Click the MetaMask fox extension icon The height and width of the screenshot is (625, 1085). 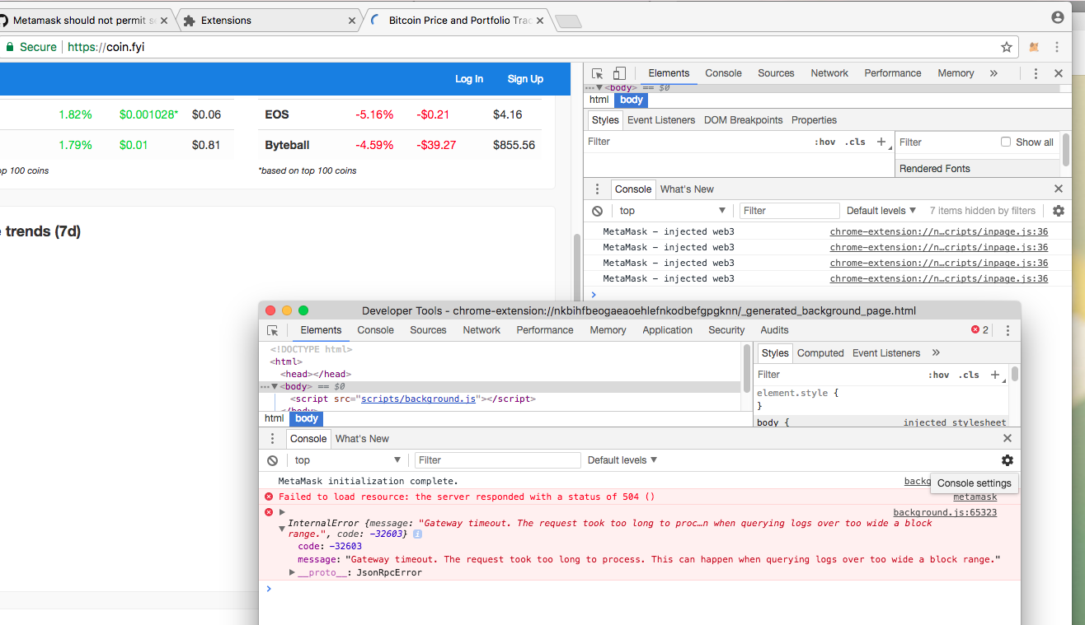point(1034,47)
